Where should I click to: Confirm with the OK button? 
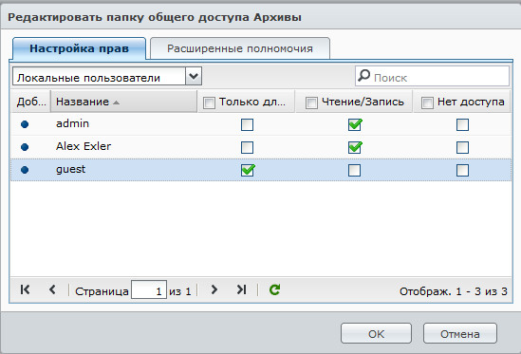(x=376, y=333)
